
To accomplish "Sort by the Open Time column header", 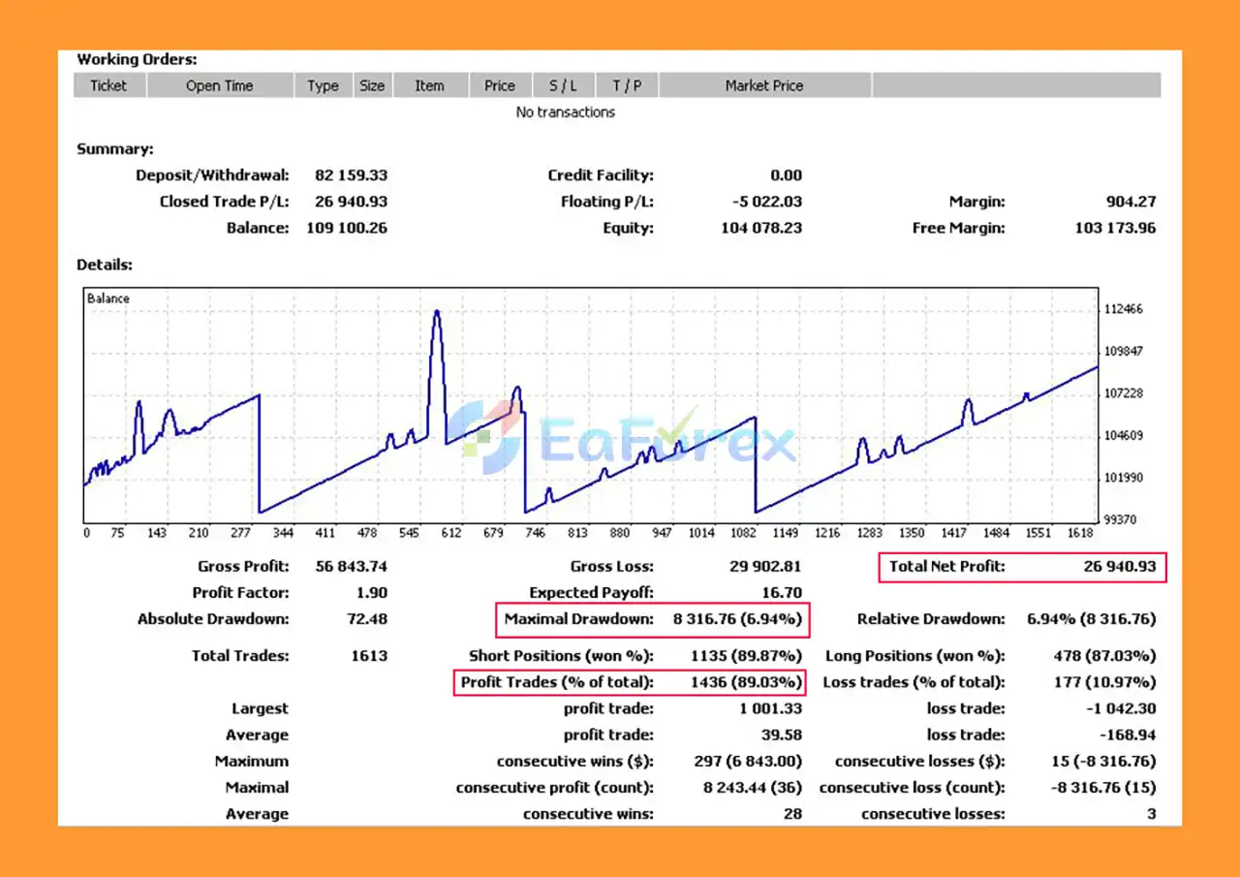I will [x=219, y=85].
